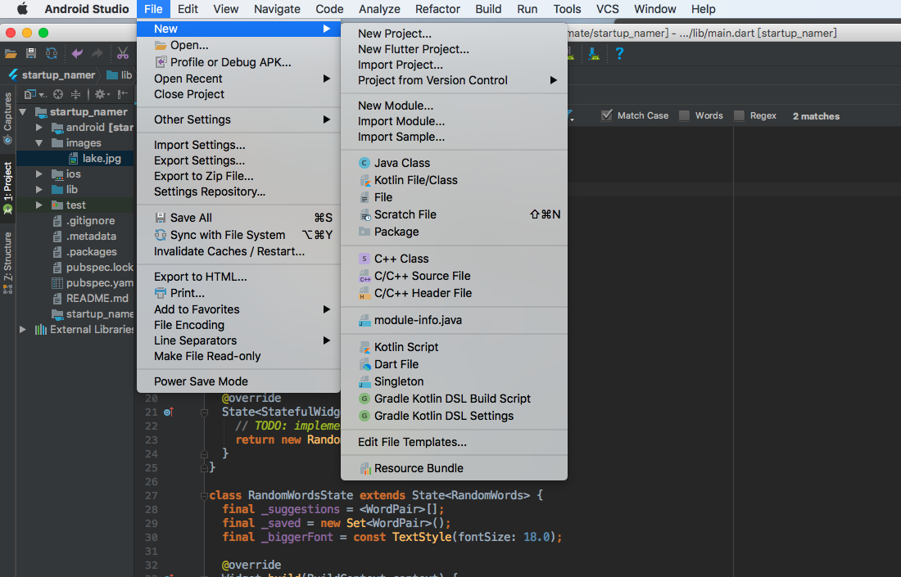Open the Edit menu in menu bar
Image resolution: width=901 pixels, height=577 pixels.
(188, 9)
